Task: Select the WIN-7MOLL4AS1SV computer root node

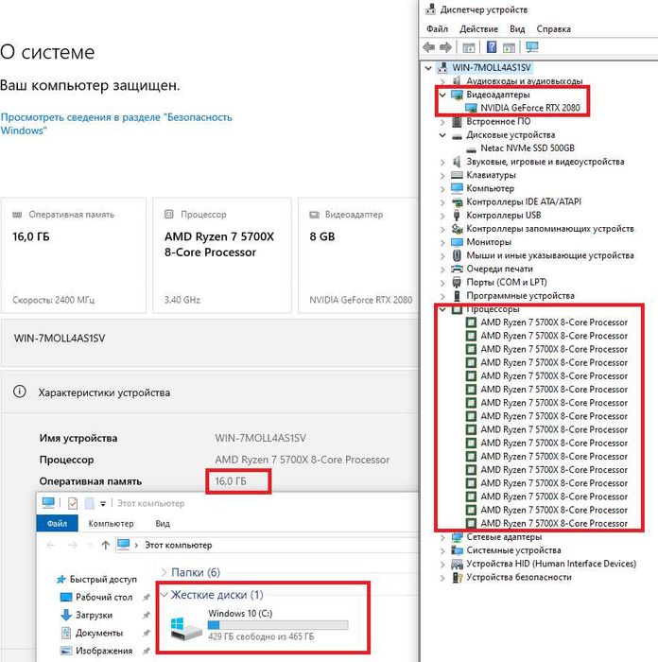Action: [x=492, y=67]
